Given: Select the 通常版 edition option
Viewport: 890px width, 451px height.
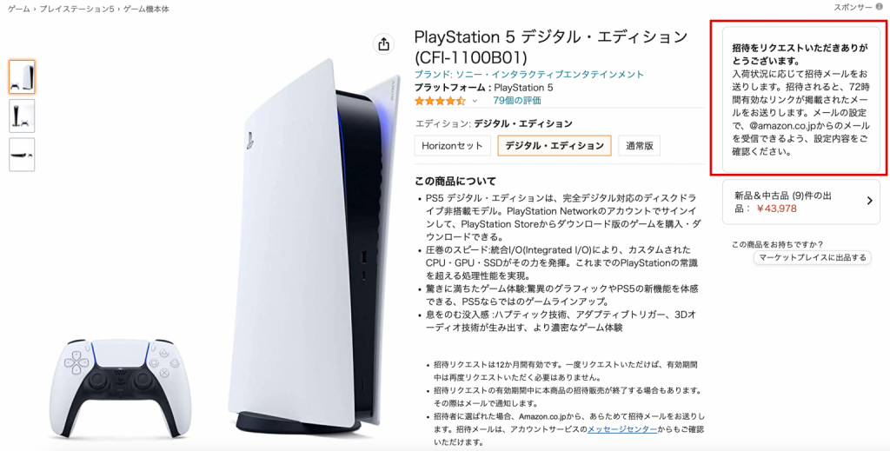Looking at the screenshot, I should coord(639,145).
